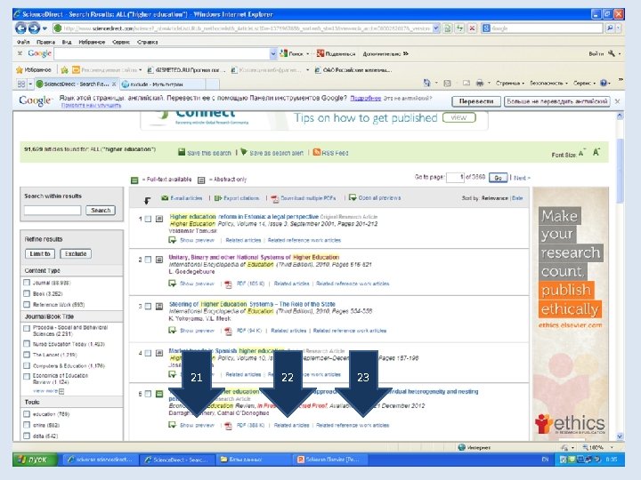Image resolution: width=641 pixels, height=480 pixels.
Task: Click the Go to page number field
Action: [x=456, y=177]
